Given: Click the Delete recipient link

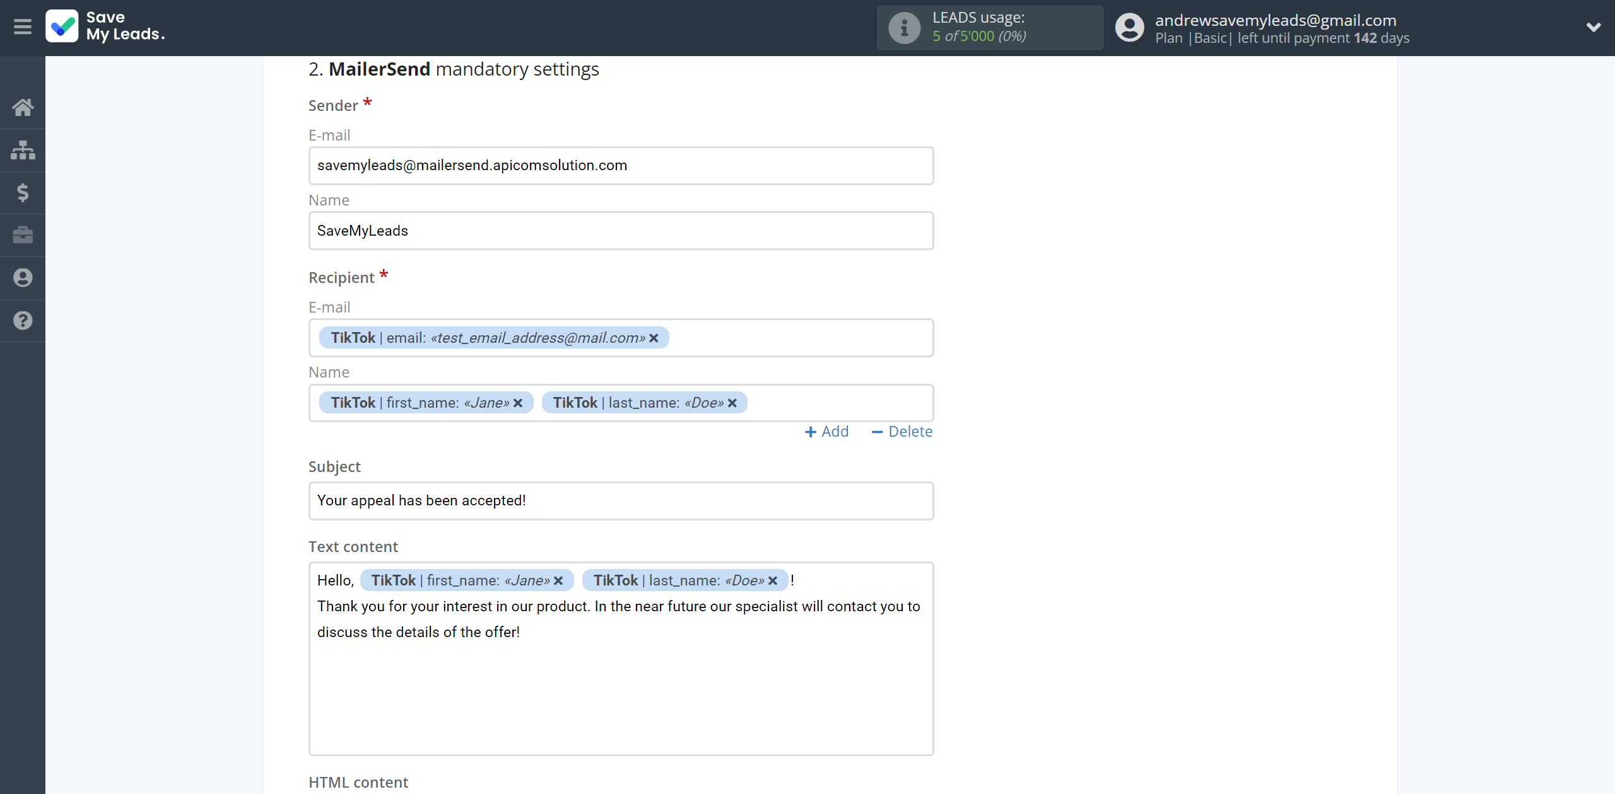Looking at the screenshot, I should pos(901,432).
